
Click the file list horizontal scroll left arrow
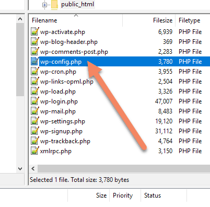(33, 168)
